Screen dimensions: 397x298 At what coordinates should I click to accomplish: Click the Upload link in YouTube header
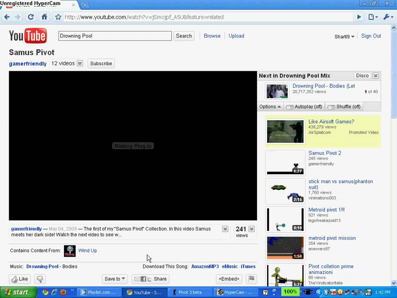point(237,36)
